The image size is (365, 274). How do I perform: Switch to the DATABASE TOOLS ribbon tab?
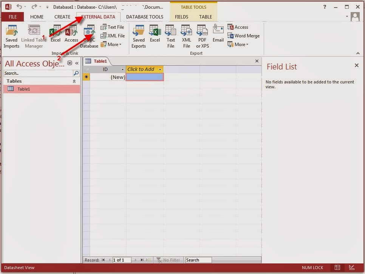(145, 17)
